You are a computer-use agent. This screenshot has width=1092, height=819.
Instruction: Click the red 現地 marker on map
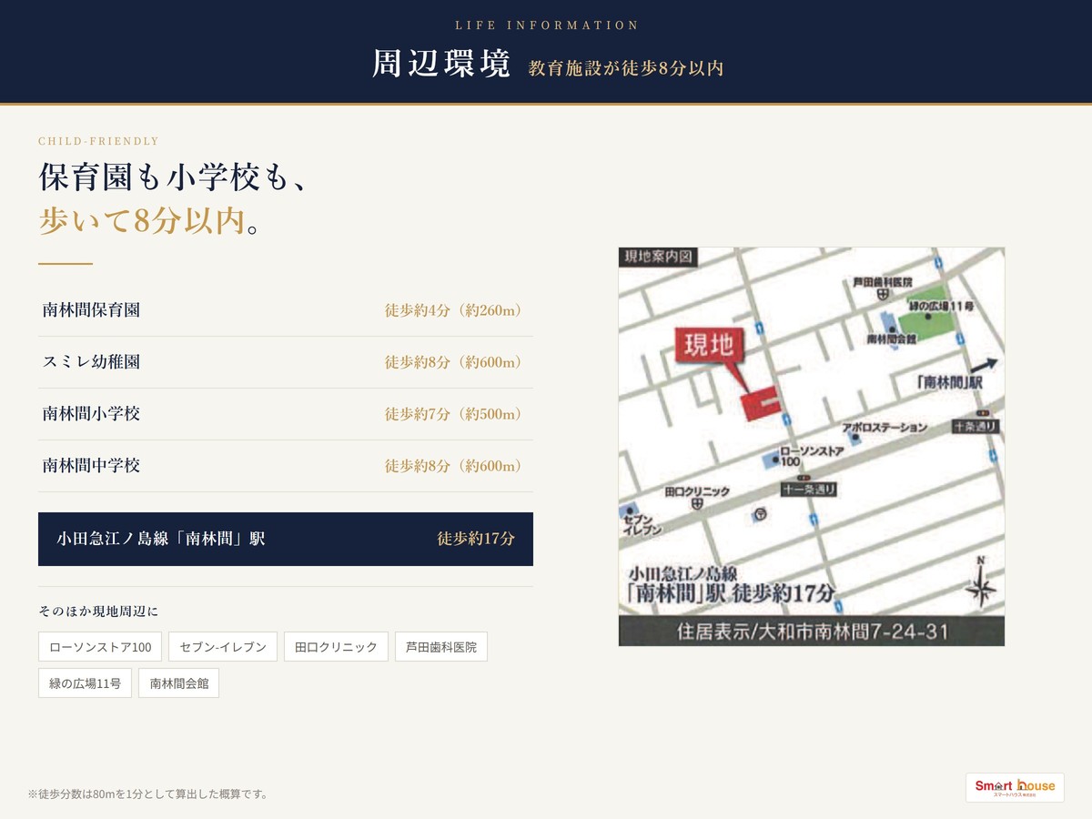[x=709, y=348]
